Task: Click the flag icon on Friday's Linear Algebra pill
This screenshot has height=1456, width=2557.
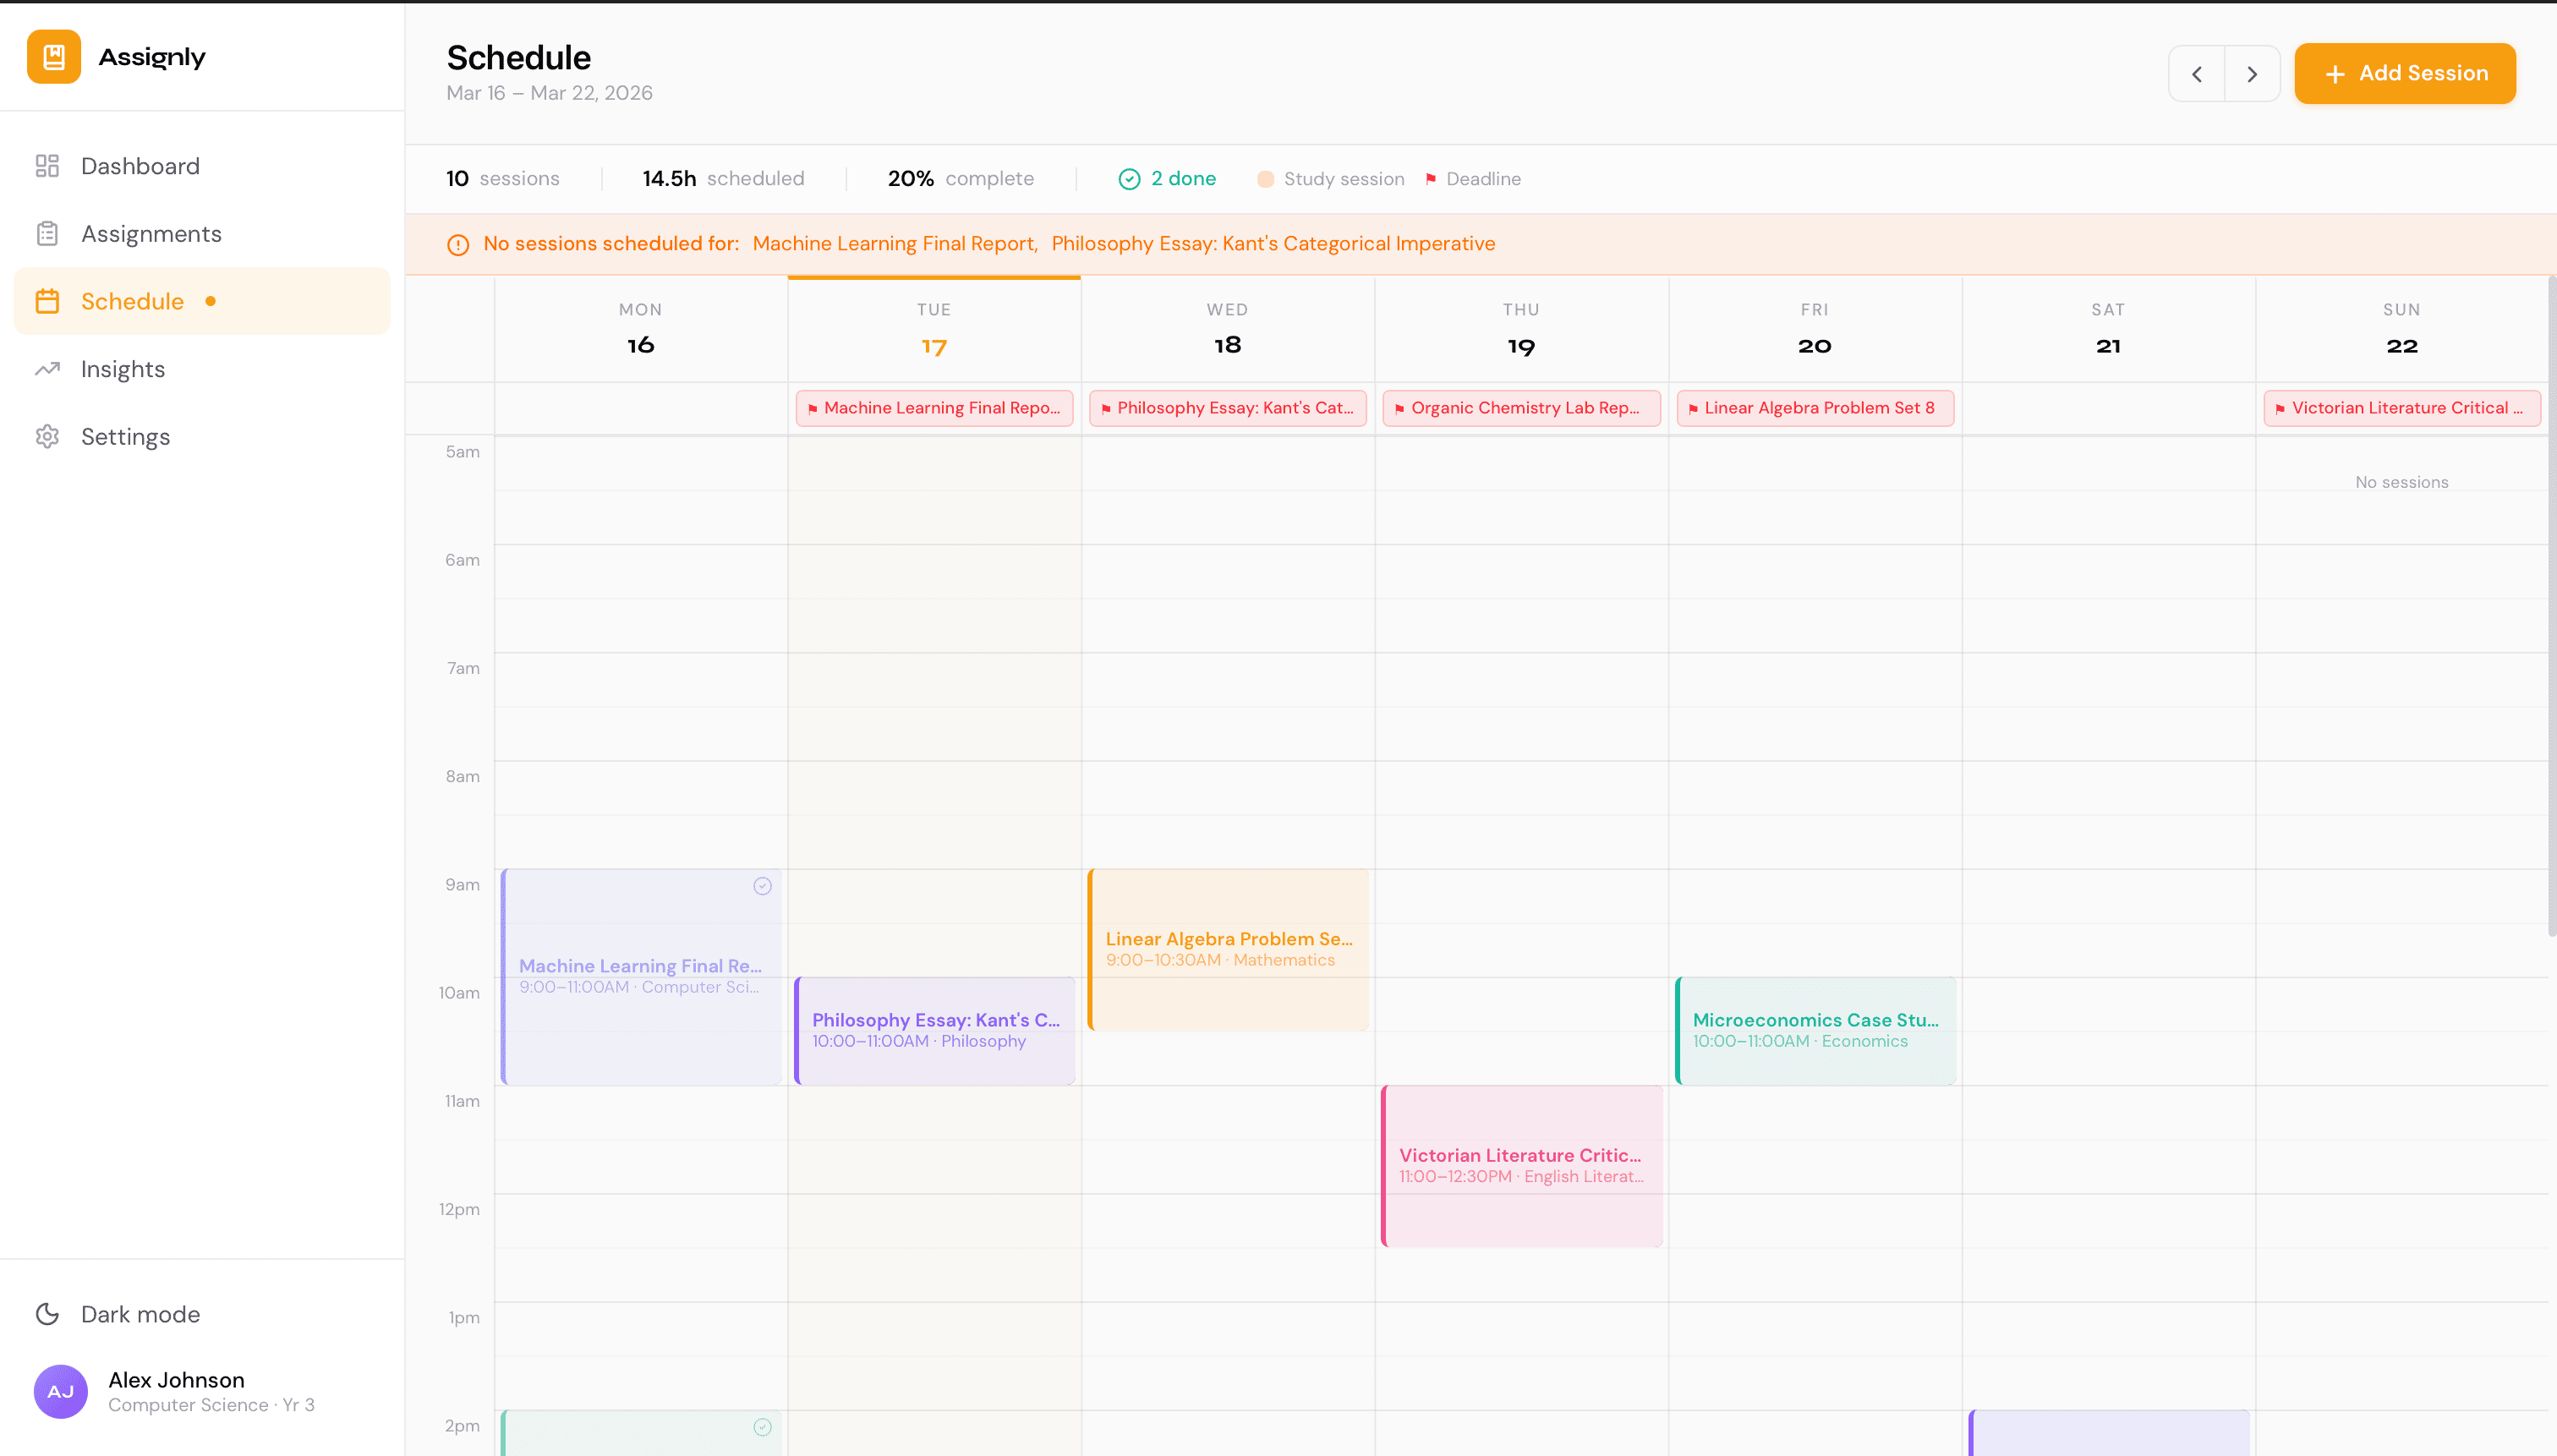Action: 1692,408
